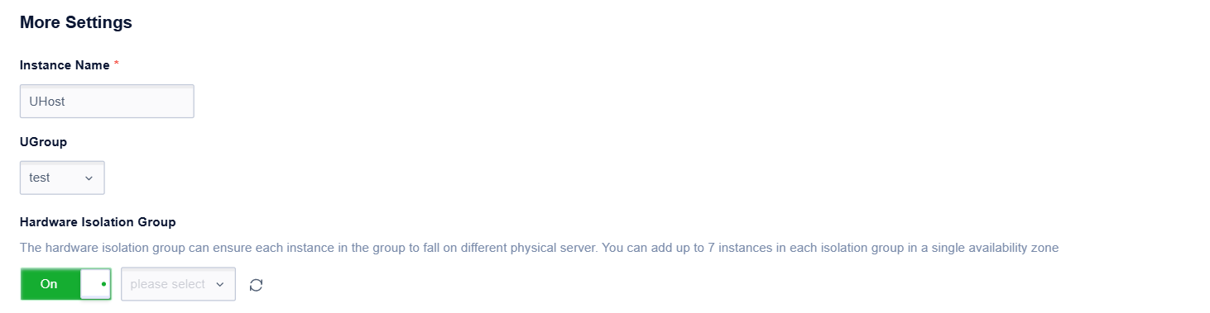Viewport: 1210px width, 313px height.
Task: Click the red required asterisk
Action: [117, 65]
